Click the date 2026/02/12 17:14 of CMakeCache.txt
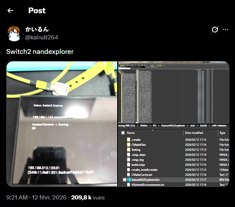Screen dimensions: 235x207 [196, 175]
